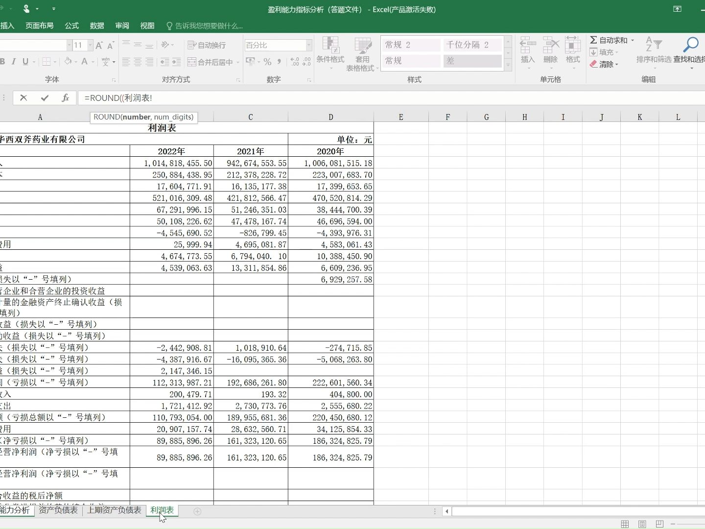Switch to the 资产负债表 sheet tab
Image resolution: width=705 pixels, height=529 pixels.
pos(58,510)
